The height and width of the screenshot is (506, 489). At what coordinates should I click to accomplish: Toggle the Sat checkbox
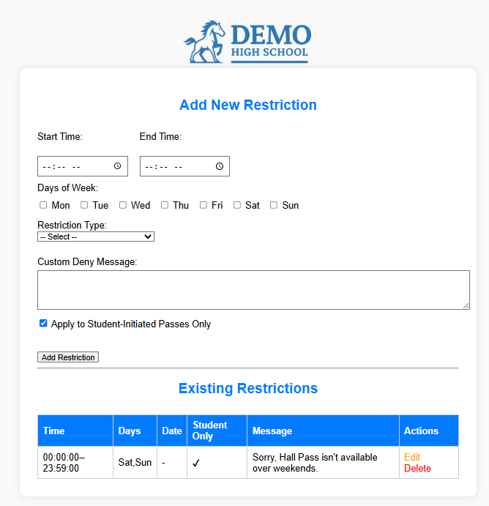tap(237, 205)
